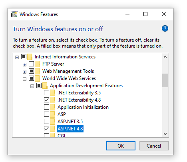Screen dimensions: 187x162
Task: Toggle the Application Development Features checkbox
Action: [39, 86]
